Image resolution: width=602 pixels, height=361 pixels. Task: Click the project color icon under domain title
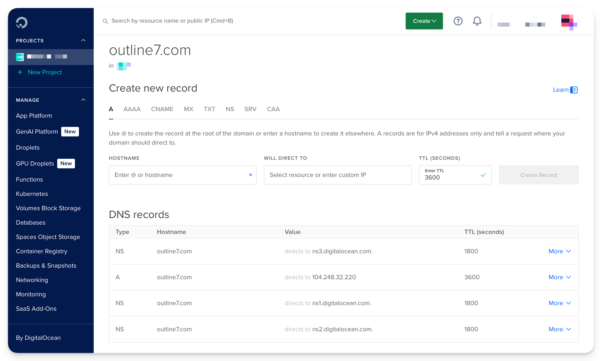tap(123, 66)
